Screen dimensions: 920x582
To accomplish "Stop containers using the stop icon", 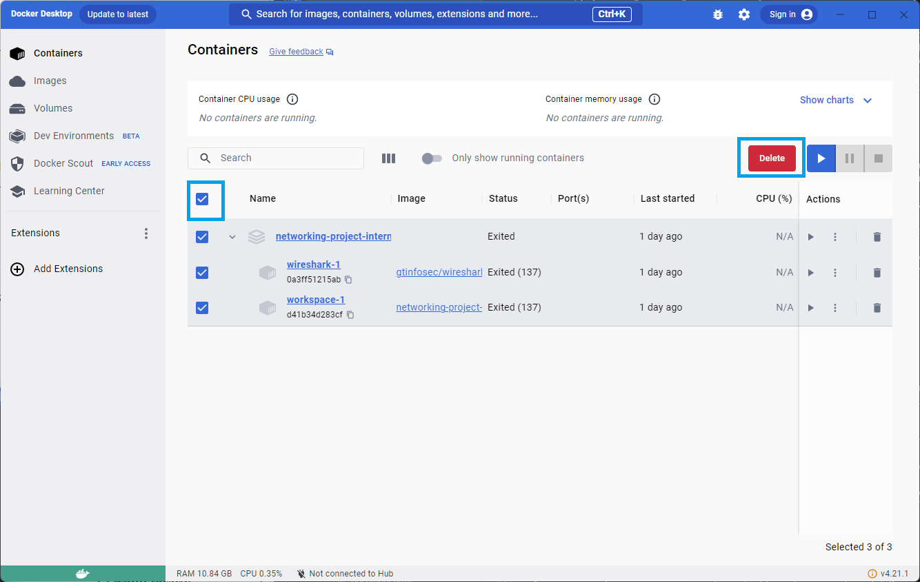I will pos(878,158).
